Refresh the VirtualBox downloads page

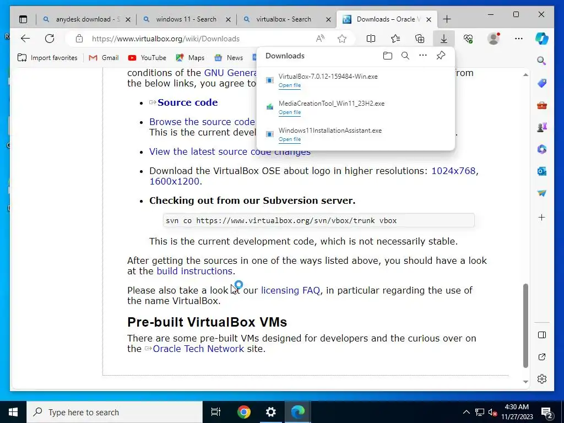coord(50,39)
